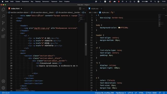
Task: Open notifications bell in status bar
Action: [x=164, y=93]
